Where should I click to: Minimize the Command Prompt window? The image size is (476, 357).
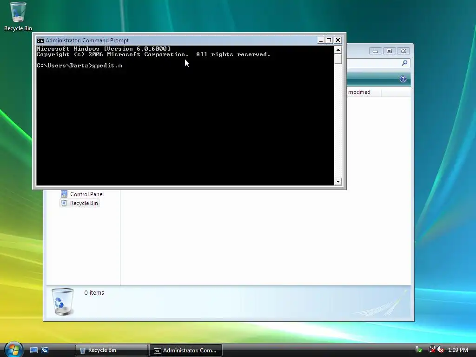pos(321,40)
